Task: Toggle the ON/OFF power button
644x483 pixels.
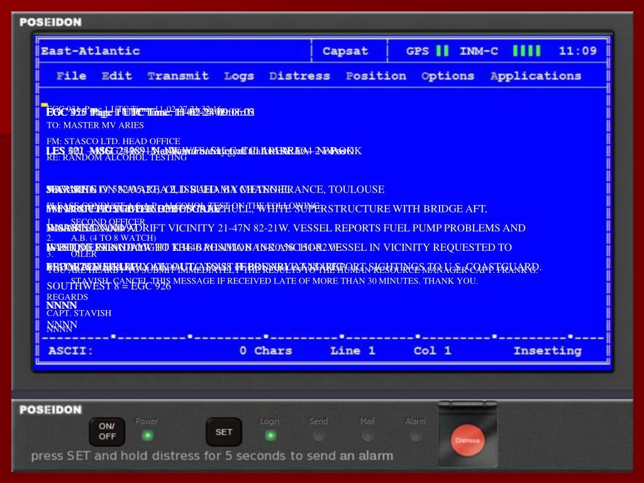Action: [x=107, y=431]
